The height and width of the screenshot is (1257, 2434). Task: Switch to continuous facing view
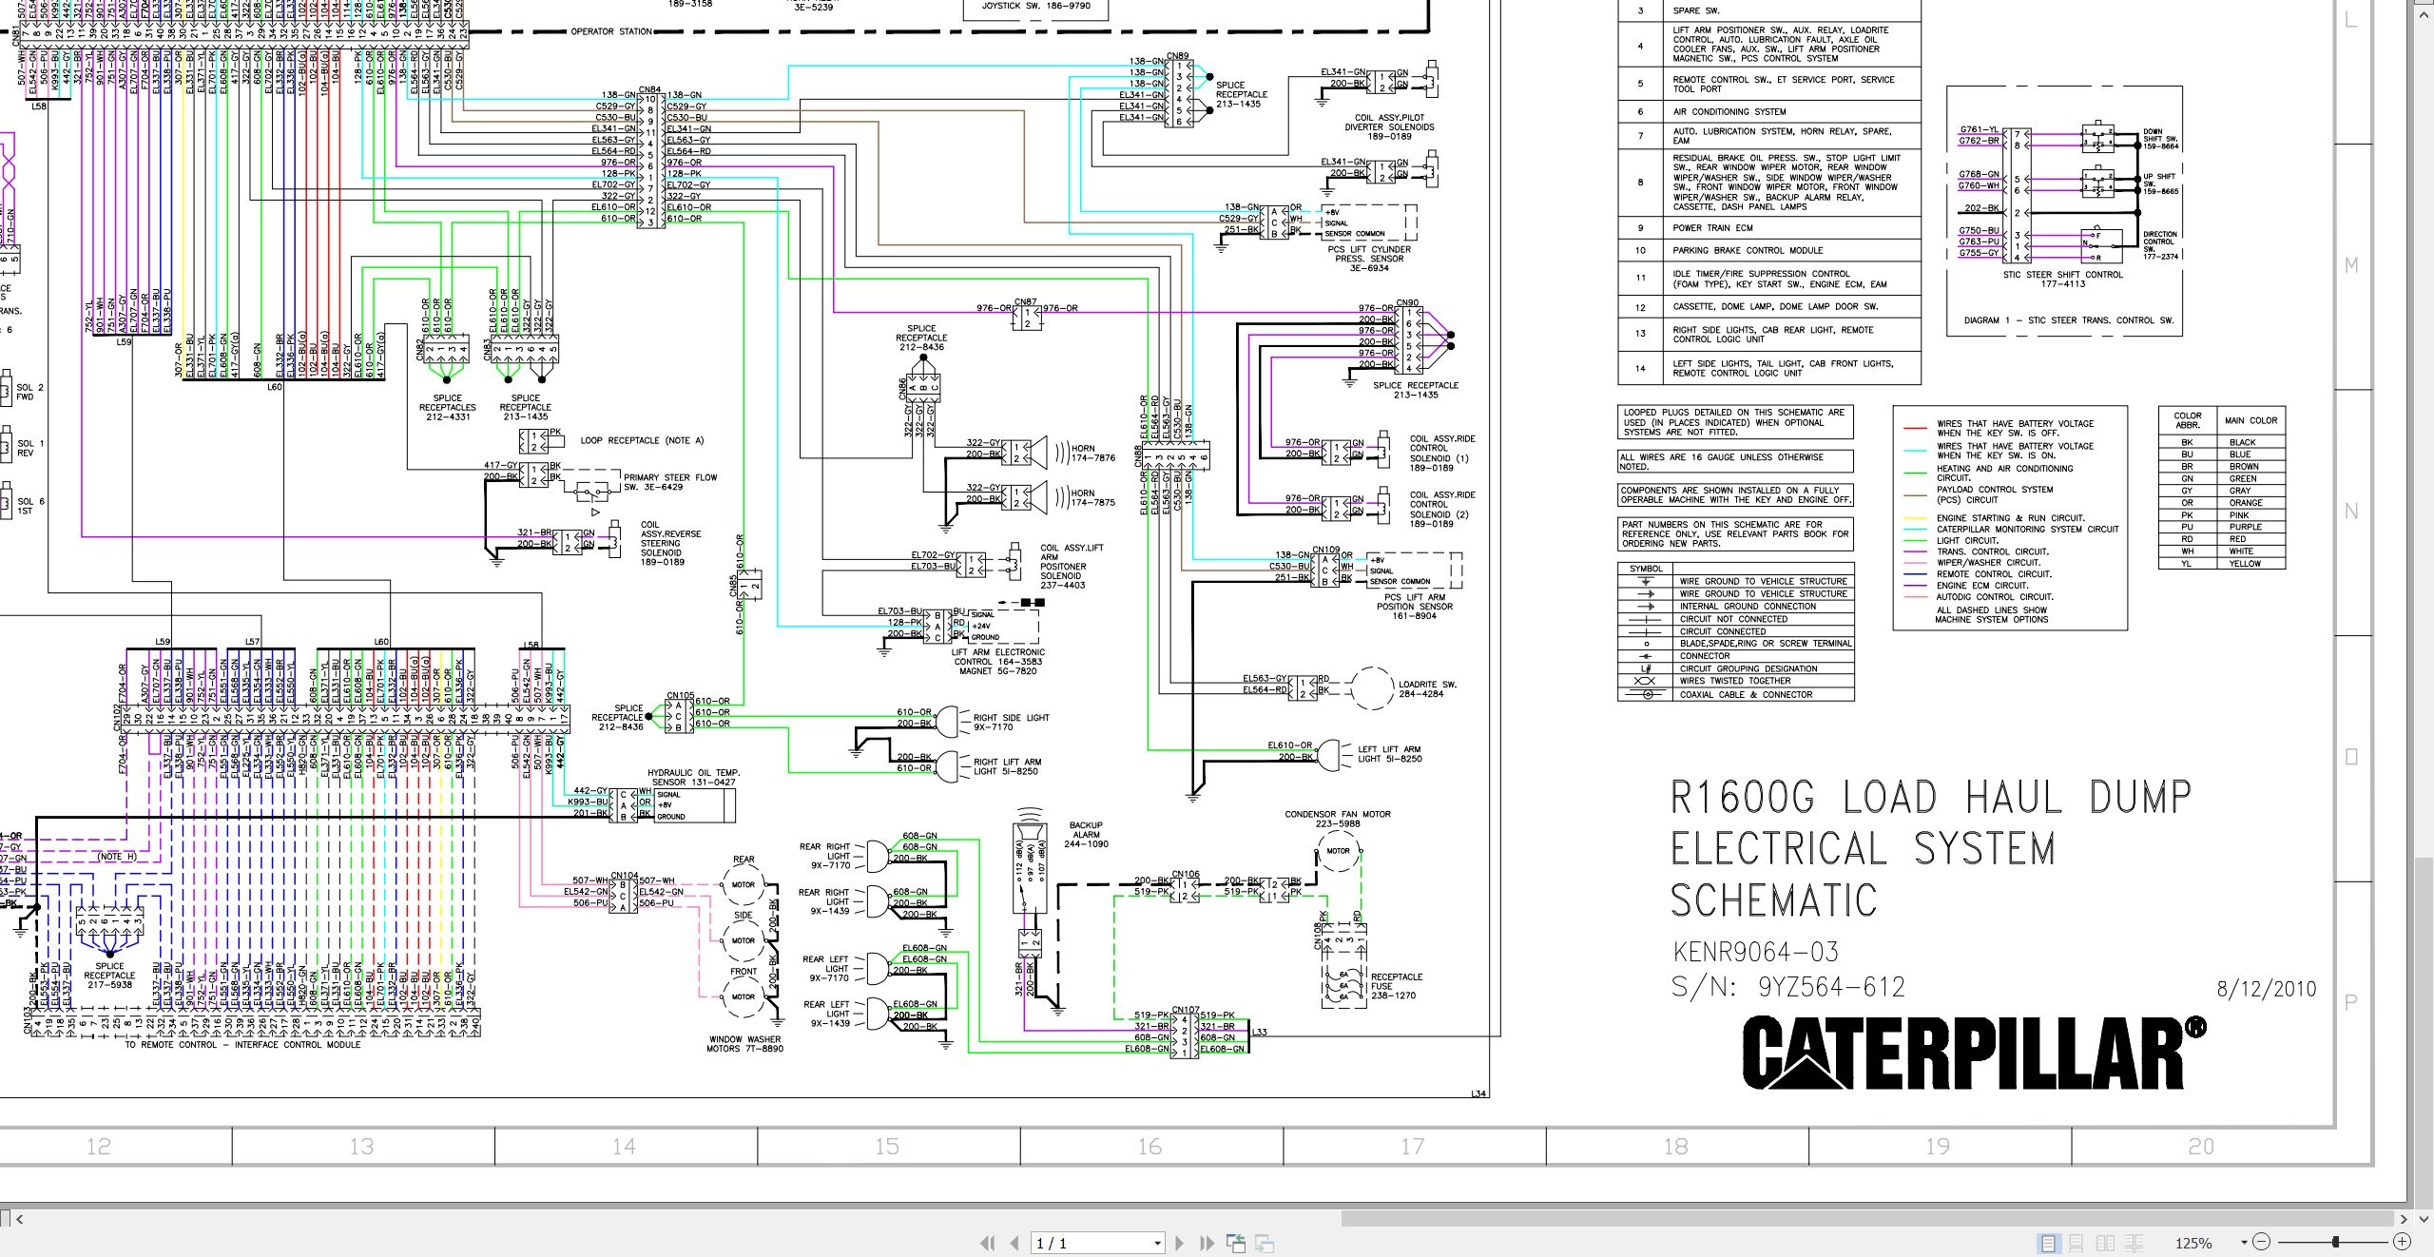coord(2134,1243)
